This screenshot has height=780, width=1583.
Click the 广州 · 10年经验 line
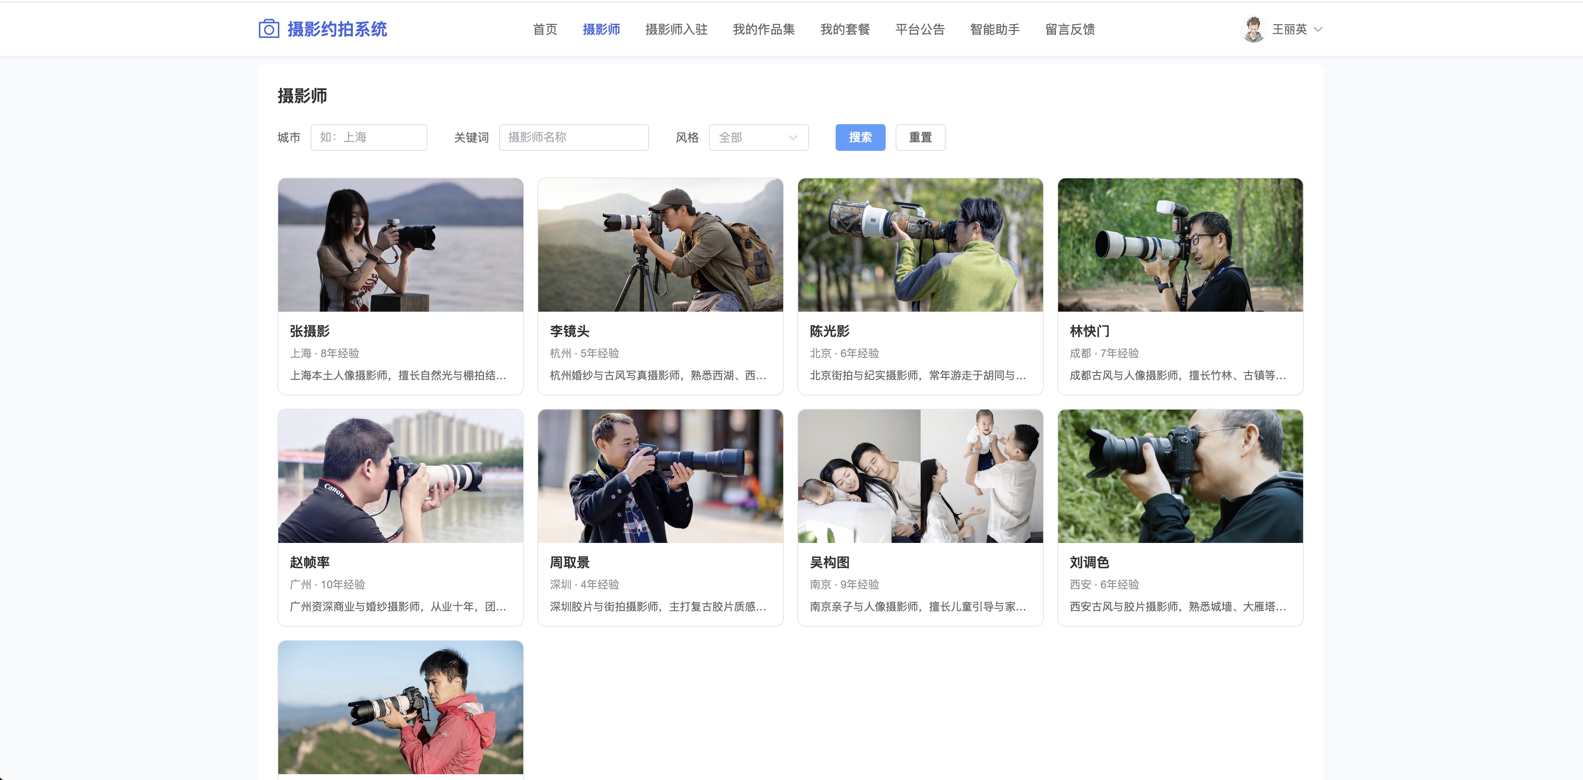coord(327,585)
